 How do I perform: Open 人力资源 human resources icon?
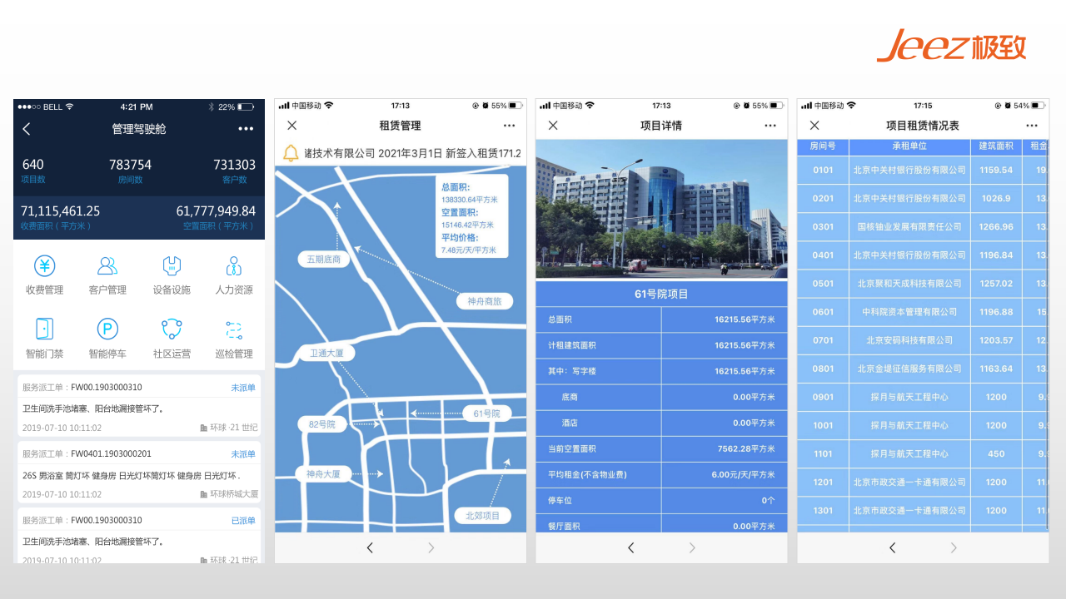234,266
